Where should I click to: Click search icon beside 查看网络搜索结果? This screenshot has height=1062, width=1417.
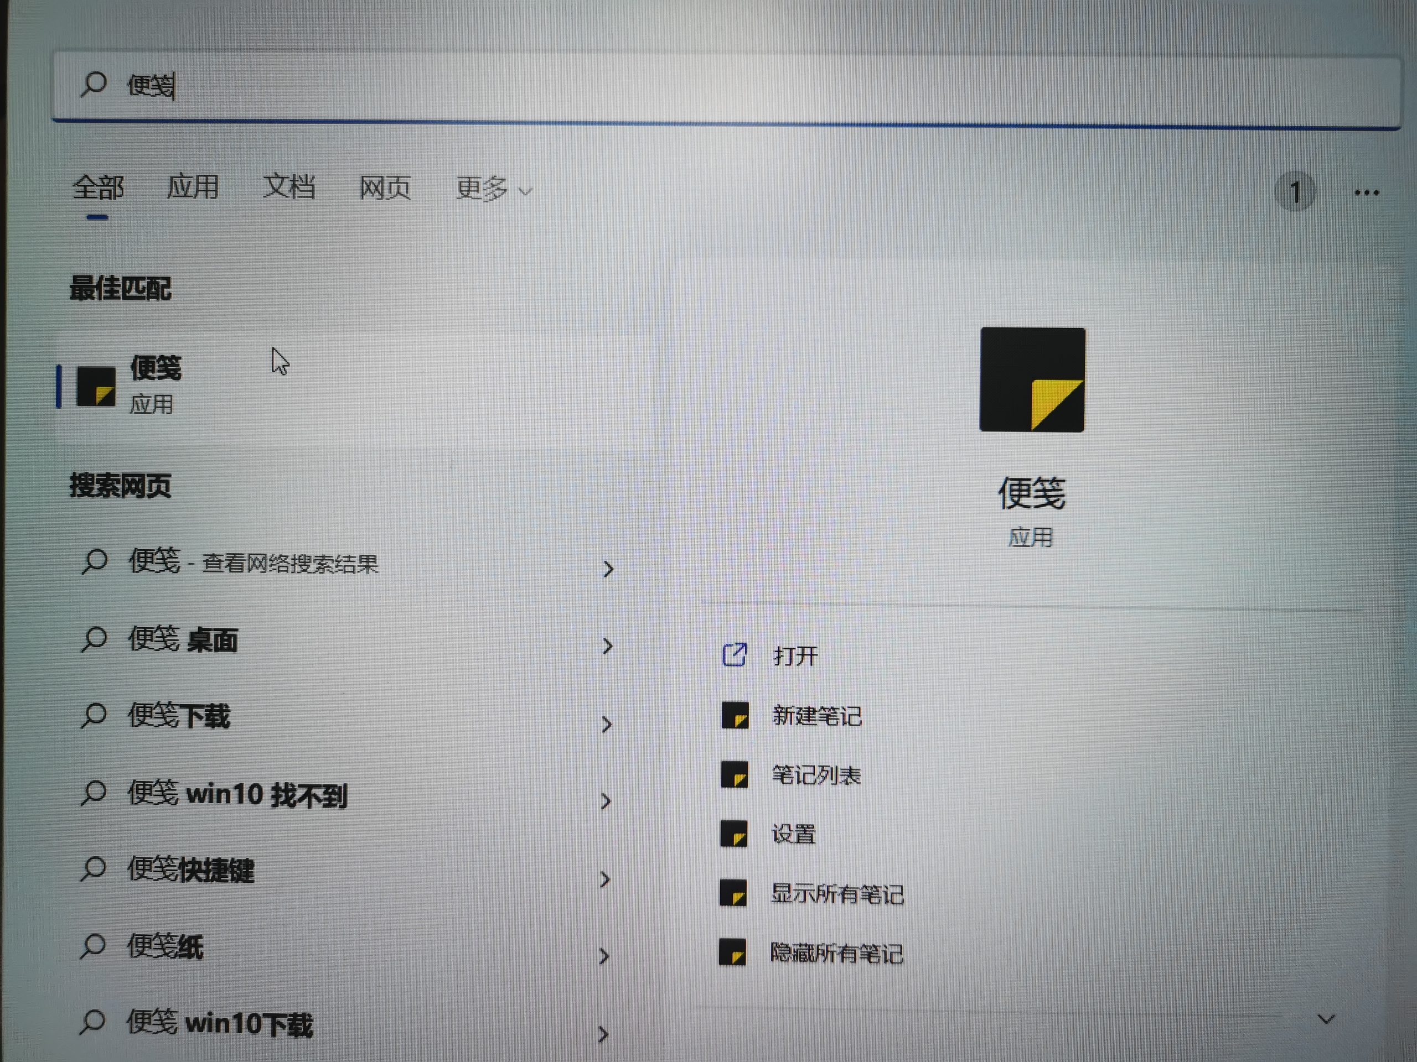(94, 562)
